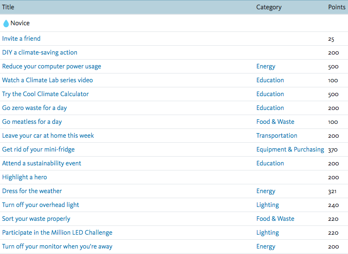
Task: Click 200 points in Highlight a hero row
Action: (334, 178)
